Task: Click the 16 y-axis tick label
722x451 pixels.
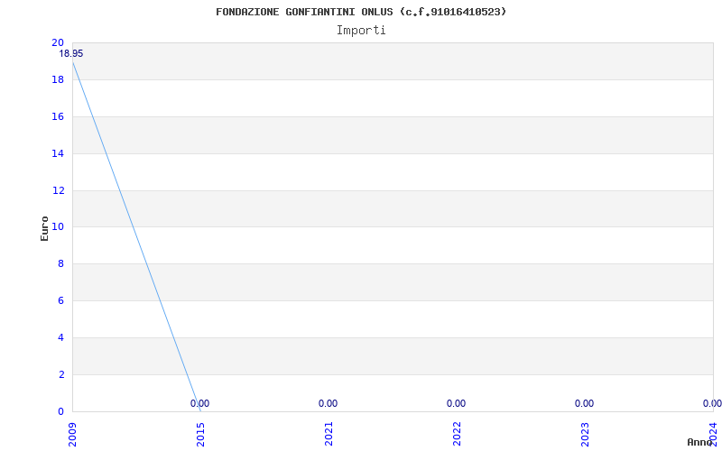Action: [x=58, y=116]
